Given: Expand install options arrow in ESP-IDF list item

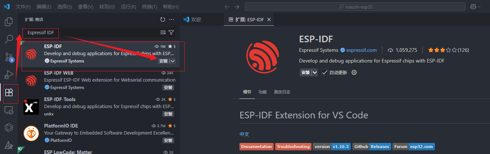Looking at the screenshot, I should click(x=172, y=61).
